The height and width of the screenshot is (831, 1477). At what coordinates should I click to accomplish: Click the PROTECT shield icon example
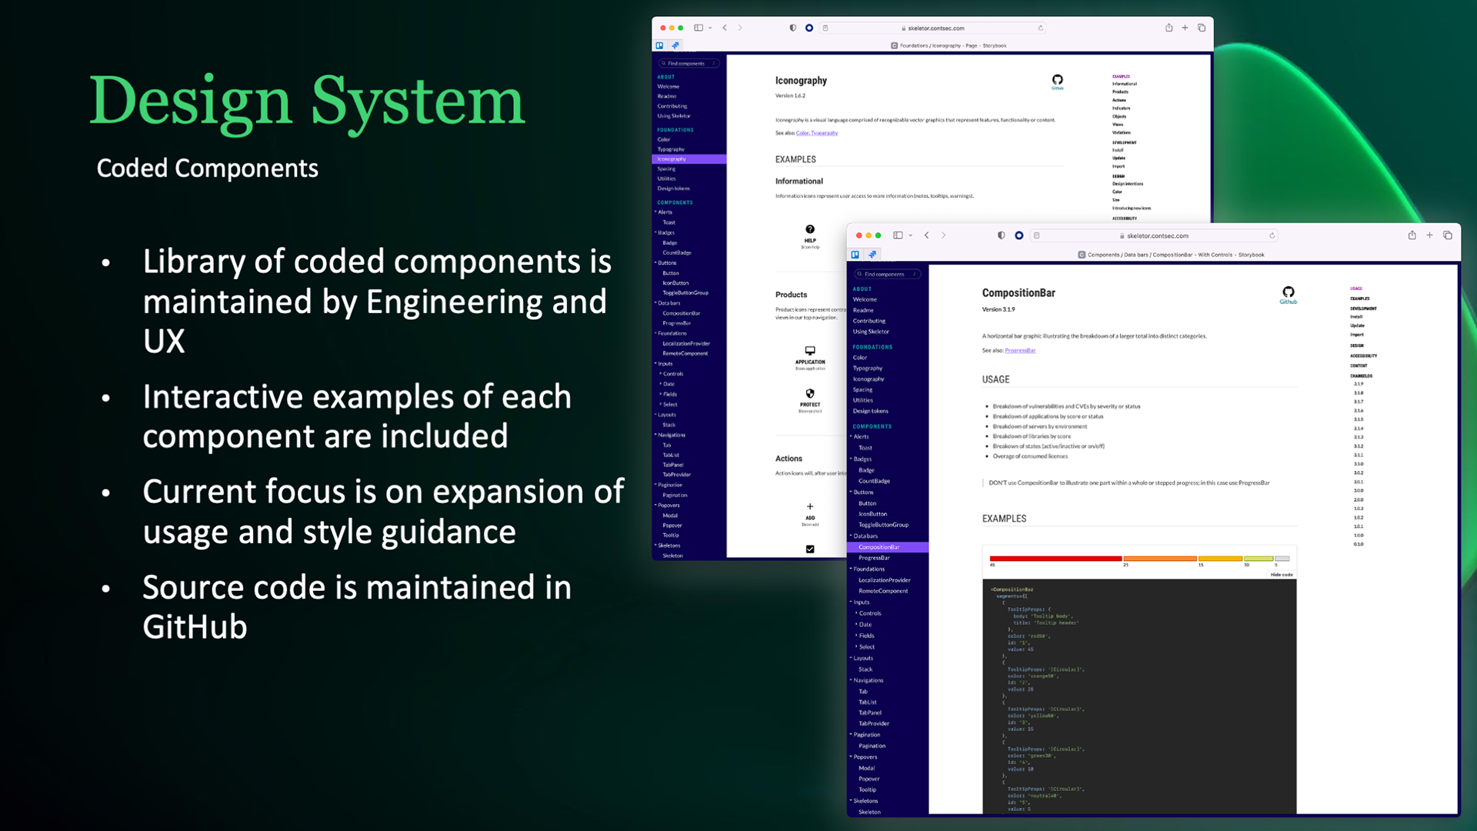click(809, 394)
